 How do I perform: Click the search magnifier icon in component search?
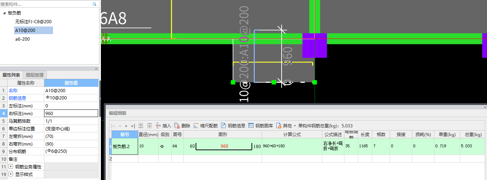point(95,4)
